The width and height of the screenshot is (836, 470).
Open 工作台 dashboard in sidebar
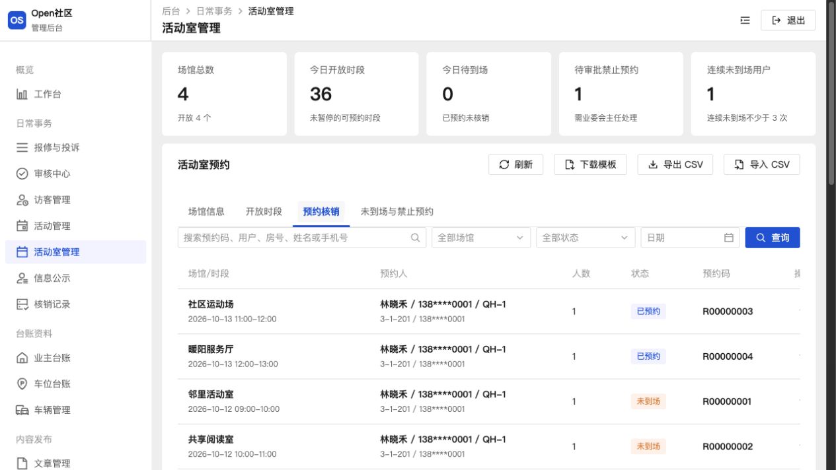(75, 94)
